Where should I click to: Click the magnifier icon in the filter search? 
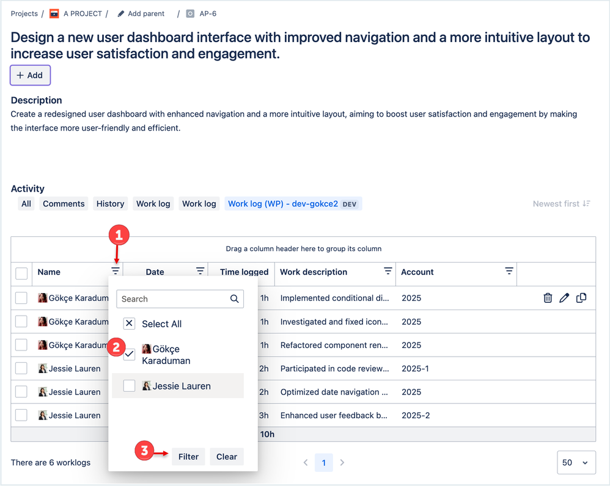tap(235, 299)
